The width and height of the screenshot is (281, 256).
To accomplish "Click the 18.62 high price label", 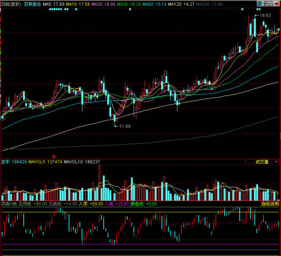I will (x=266, y=15).
